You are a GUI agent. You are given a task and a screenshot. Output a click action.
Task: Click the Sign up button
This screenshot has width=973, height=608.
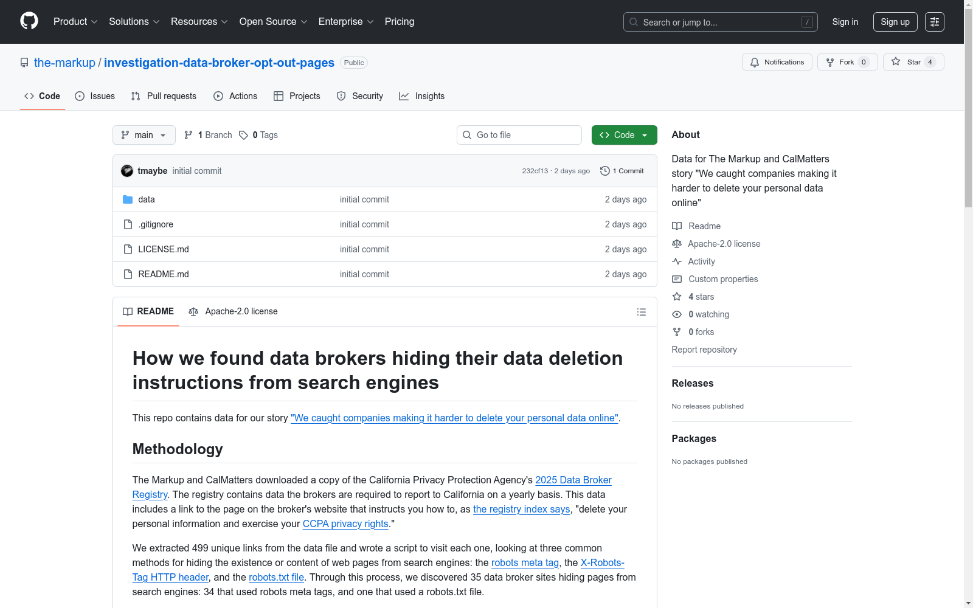click(x=895, y=22)
